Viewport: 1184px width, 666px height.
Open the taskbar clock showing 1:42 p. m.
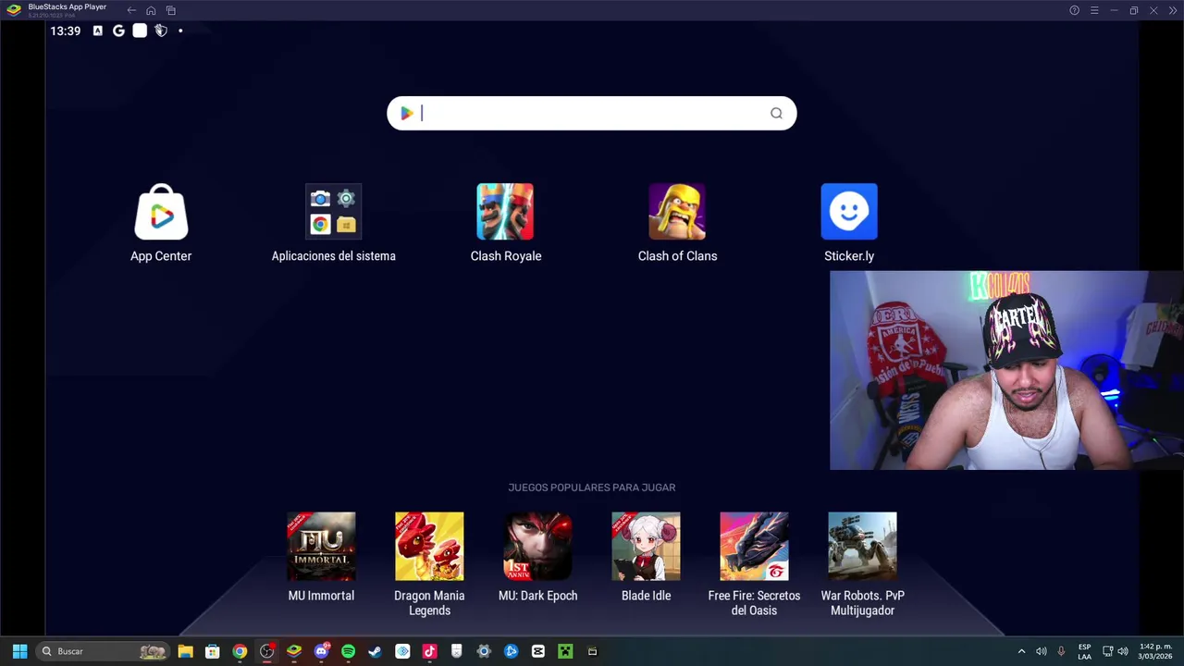click(1154, 651)
